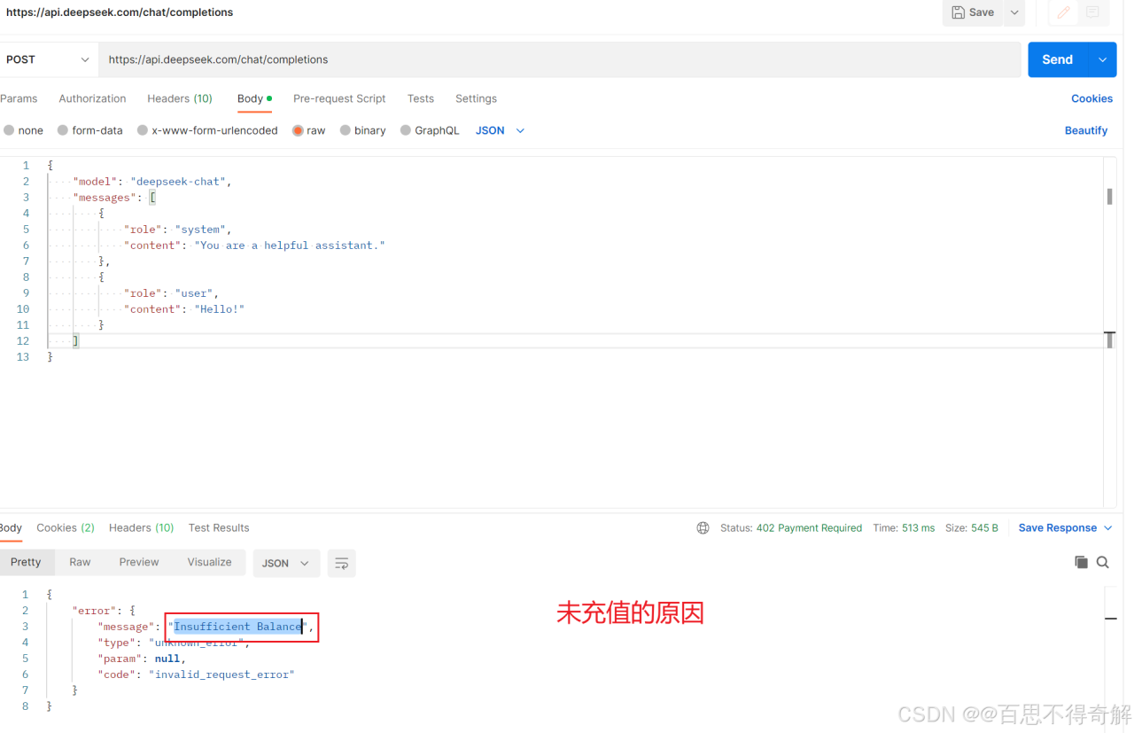This screenshot has height=733, width=1134.
Task: Click the "deepseek-chat" model value
Action: click(x=181, y=181)
